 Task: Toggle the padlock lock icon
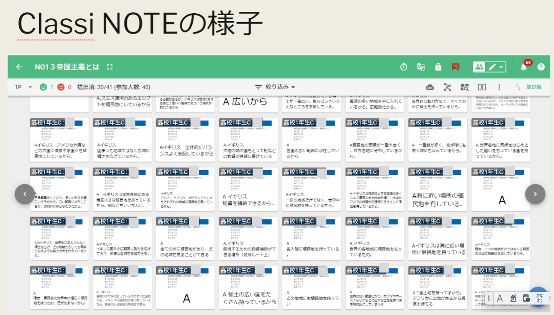pyautogui.click(x=438, y=67)
